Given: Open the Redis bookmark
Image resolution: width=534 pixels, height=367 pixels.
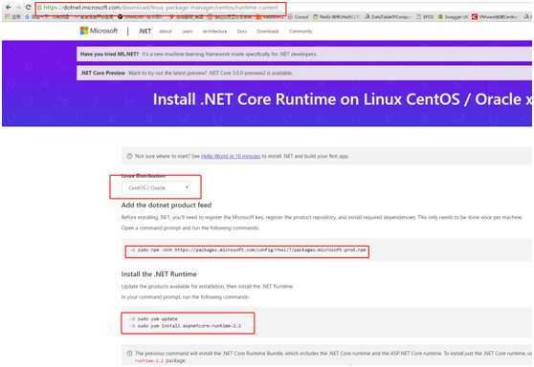Looking at the screenshot, I should [336, 16].
